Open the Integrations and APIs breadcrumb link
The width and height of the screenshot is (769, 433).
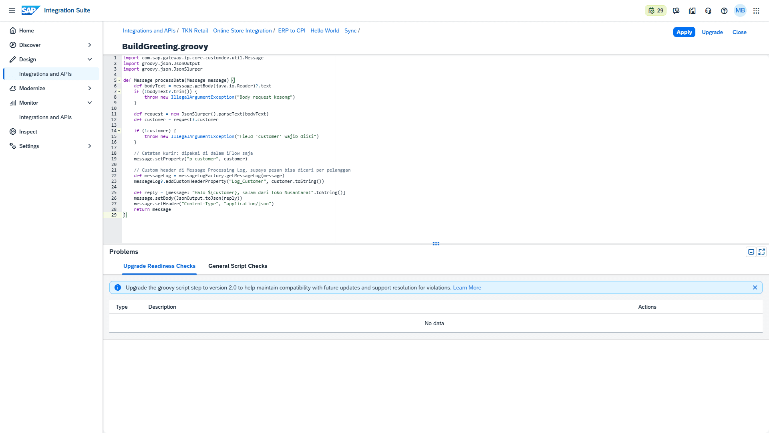pyautogui.click(x=149, y=30)
